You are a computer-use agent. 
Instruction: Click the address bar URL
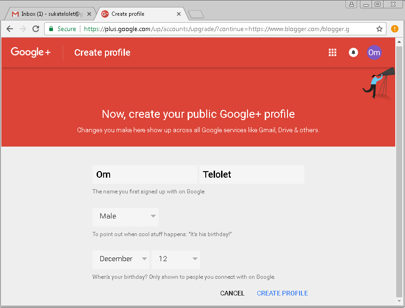click(x=216, y=29)
